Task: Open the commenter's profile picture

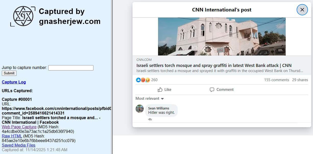Action: (140, 109)
